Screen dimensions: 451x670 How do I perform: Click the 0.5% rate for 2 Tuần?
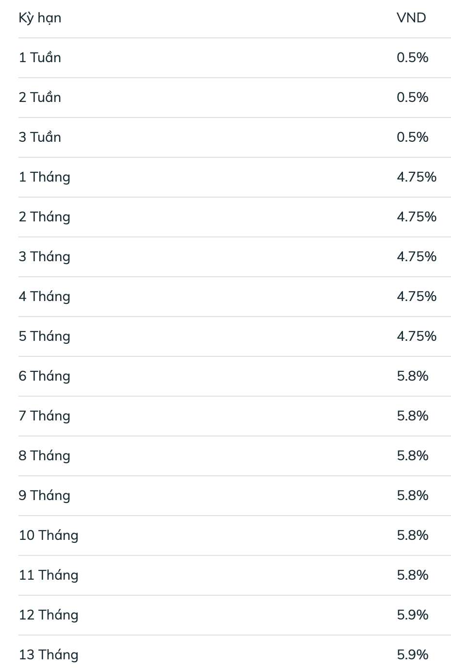(412, 98)
